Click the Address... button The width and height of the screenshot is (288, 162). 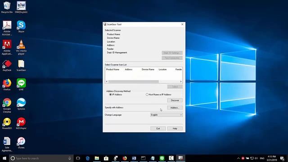click(x=175, y=108)
